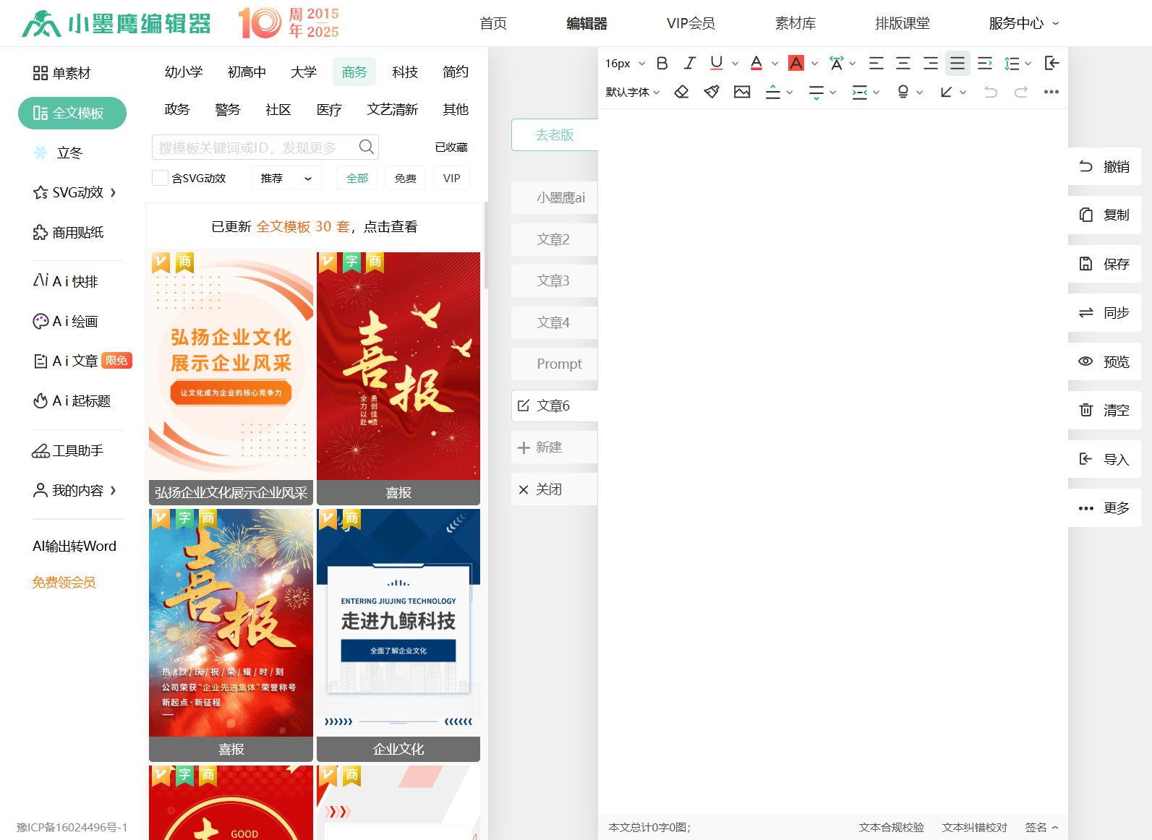Image resolution: width=1152 pixels, height=840 pixels.
Task: Click the first-line indent icon
Action: pos(985,63)
